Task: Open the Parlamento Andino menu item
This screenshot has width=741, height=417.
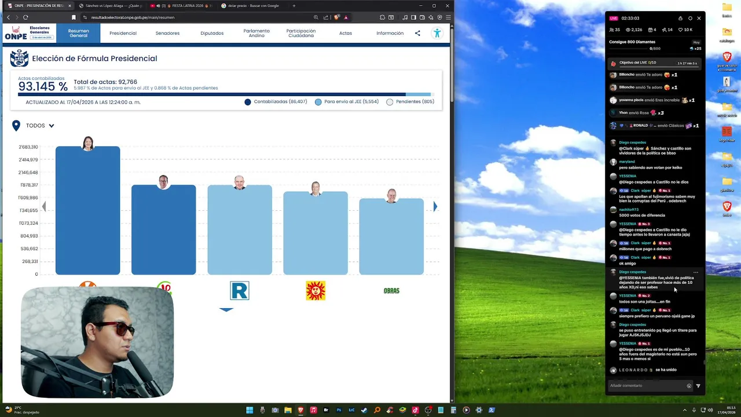Action: 256,33
